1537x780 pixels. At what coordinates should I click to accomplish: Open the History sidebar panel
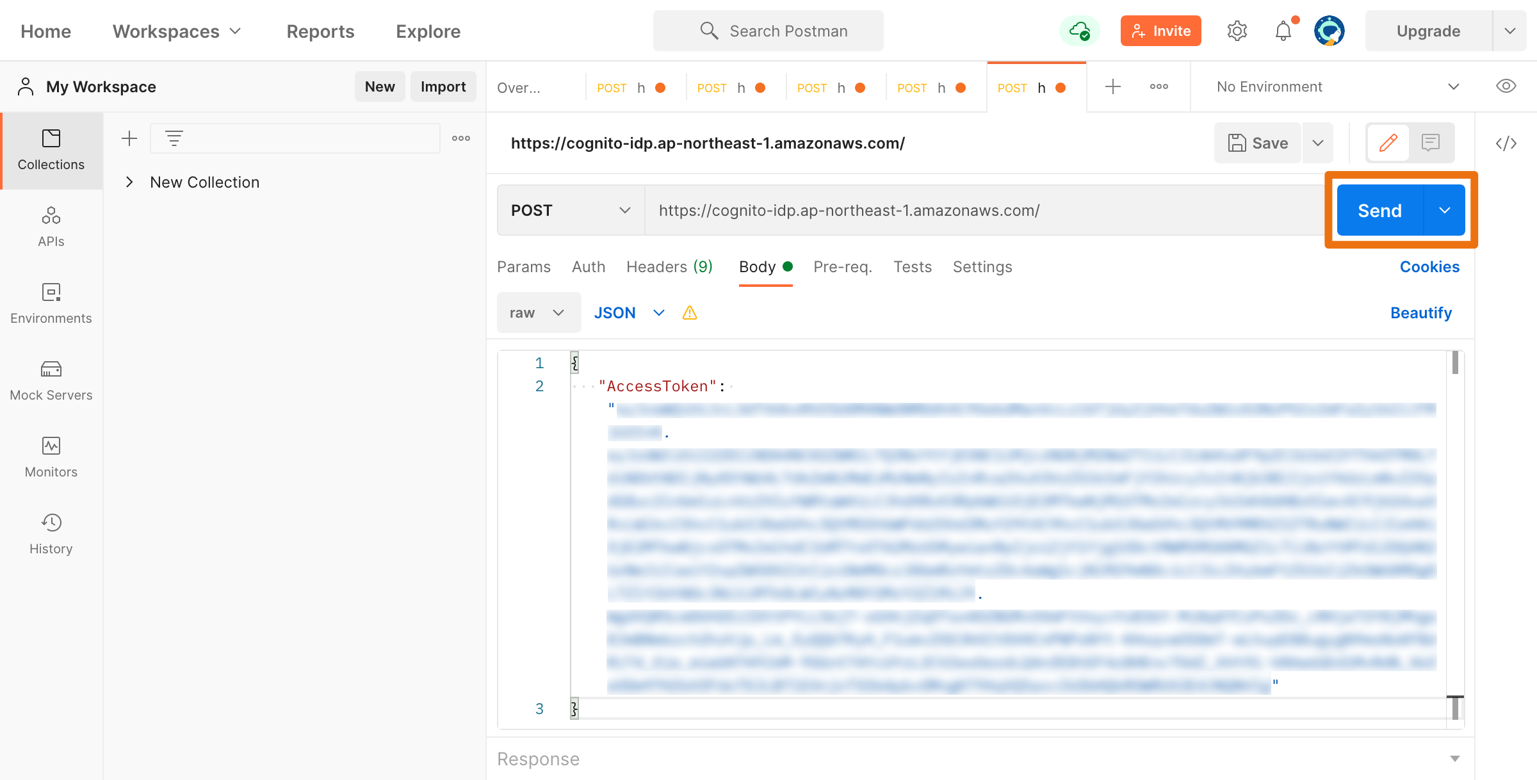click(x=51, y=535)
